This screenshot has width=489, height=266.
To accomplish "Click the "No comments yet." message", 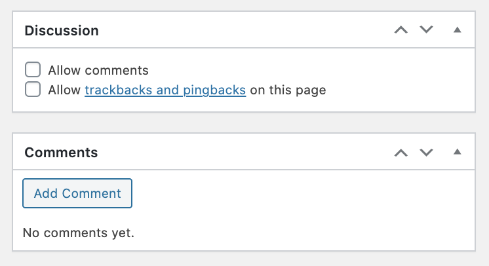I will [78, 233].
